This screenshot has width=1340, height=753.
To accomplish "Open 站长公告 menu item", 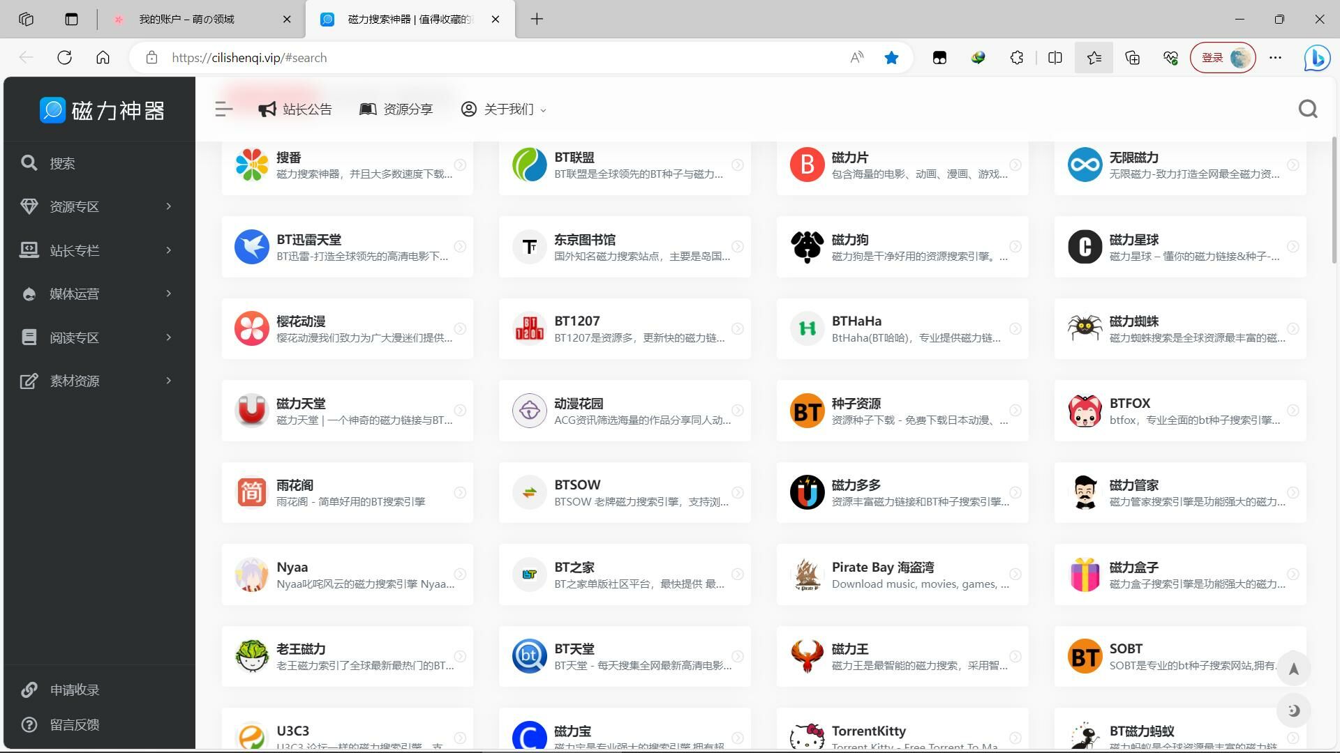I will coord(295,109).
